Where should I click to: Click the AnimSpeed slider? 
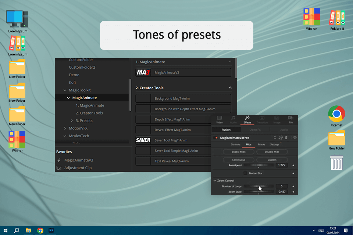click(258, 165)
